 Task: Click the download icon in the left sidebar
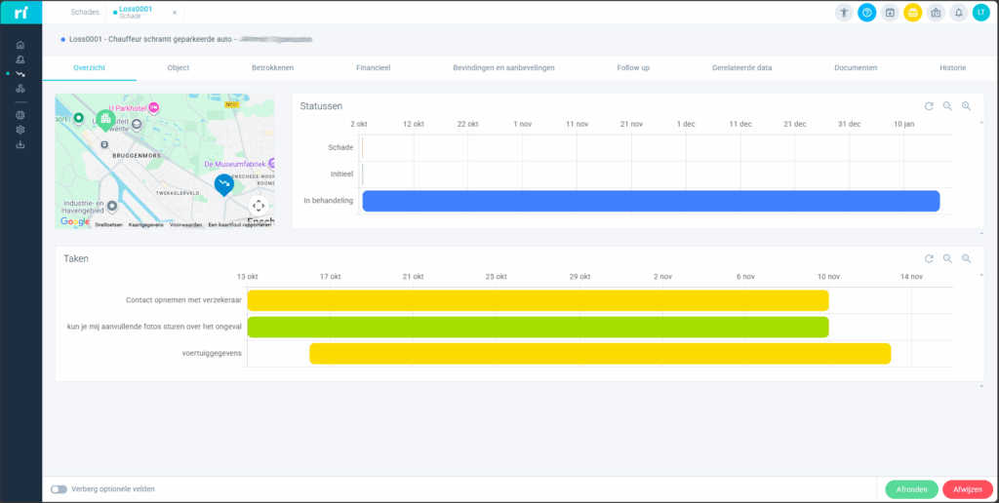tap(20, 144)
